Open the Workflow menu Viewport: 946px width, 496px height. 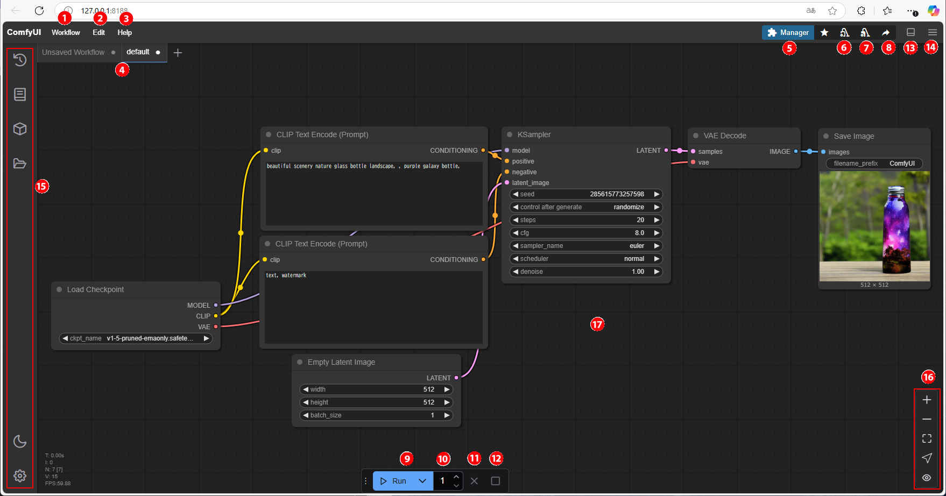click(x=66, y=32)
